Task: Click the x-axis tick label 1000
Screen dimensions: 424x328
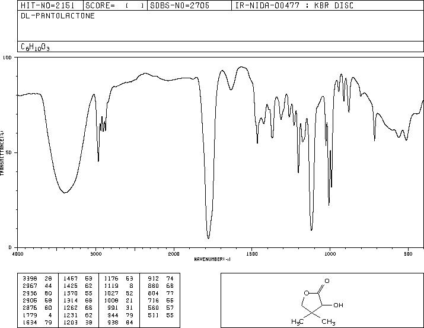Action: [330, 254]
